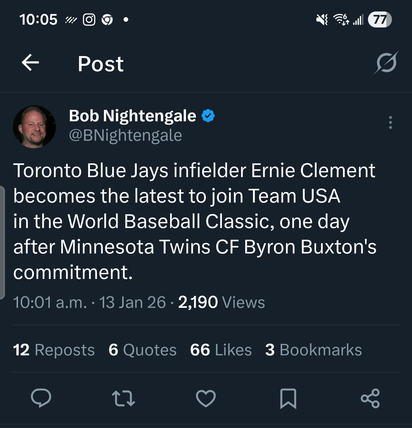Open Bob Nightengale's profile picture

pos(34,127)
